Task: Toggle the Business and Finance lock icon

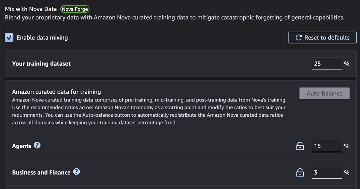Action: click(x=300, y=172)
